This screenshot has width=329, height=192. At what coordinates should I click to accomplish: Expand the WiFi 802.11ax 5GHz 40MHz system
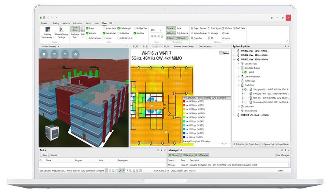pyautogui.click(x=234, y=55)
